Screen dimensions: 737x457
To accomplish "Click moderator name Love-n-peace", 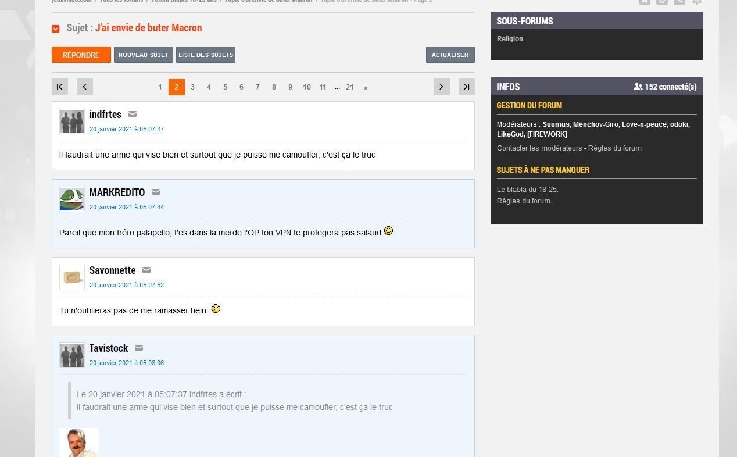I will tap(643, 124).
